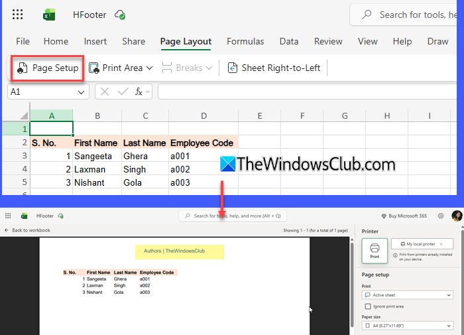464x335 pixels.
Task: Click the Page Setup button
Action: click(47, 68)
